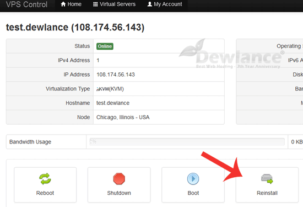Click the Reboot button label
The image size is (303, 207).
click(x=45, y=193)
